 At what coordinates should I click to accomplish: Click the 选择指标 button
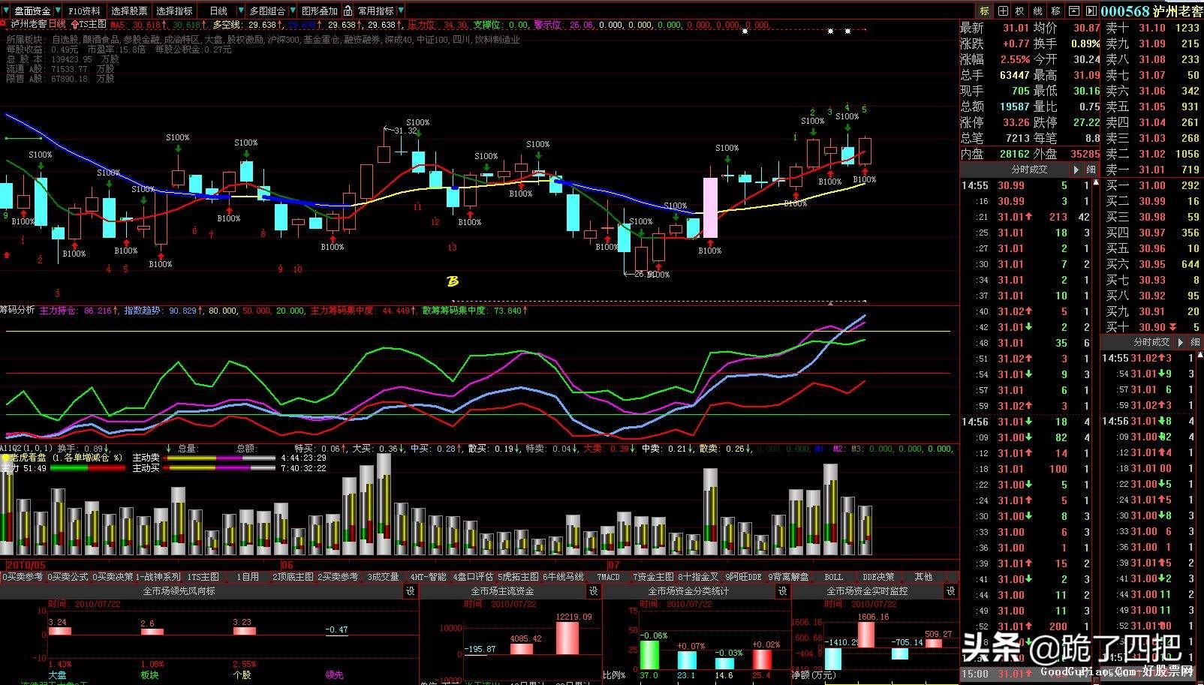tap(175, 11)
